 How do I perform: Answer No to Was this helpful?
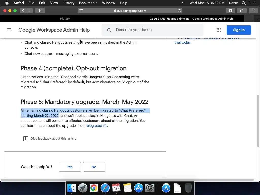[94, 167]
